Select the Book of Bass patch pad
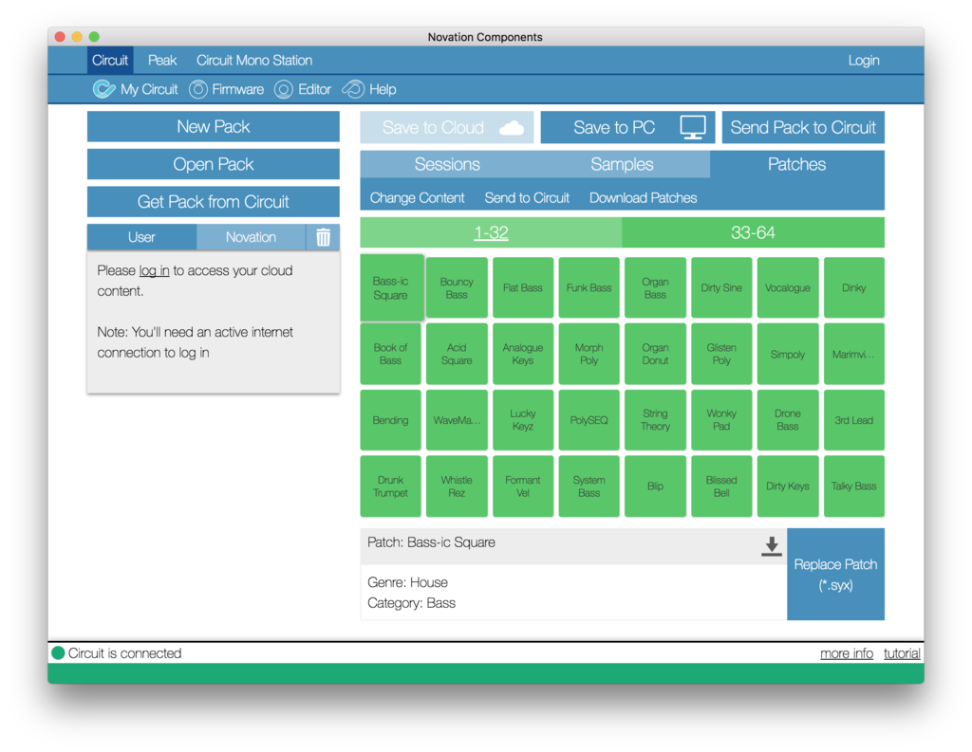 [390, 354]
